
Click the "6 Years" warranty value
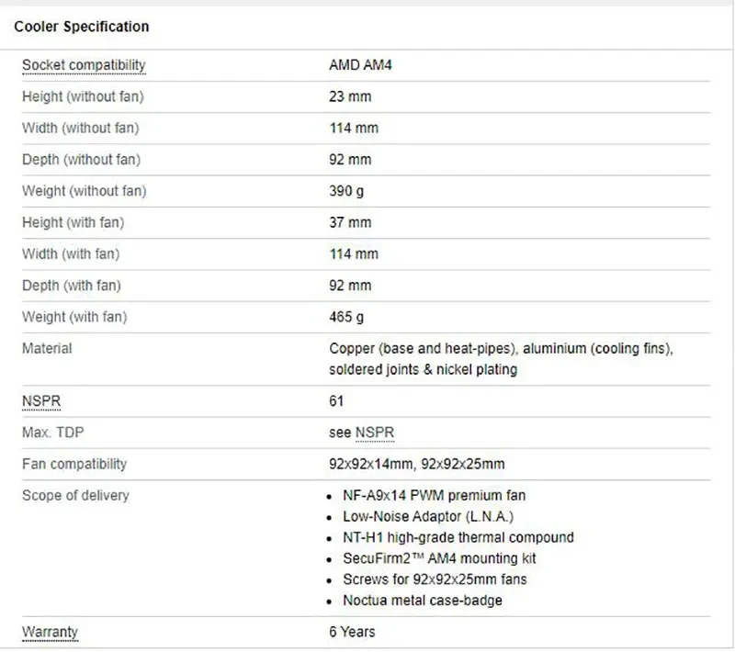click(x=352, y=632)
